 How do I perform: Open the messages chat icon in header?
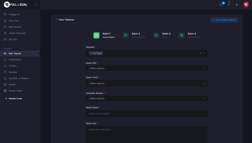click(229, 4)
